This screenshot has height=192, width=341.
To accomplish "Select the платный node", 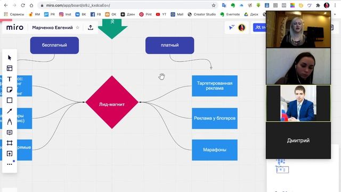I will point(169,45).
